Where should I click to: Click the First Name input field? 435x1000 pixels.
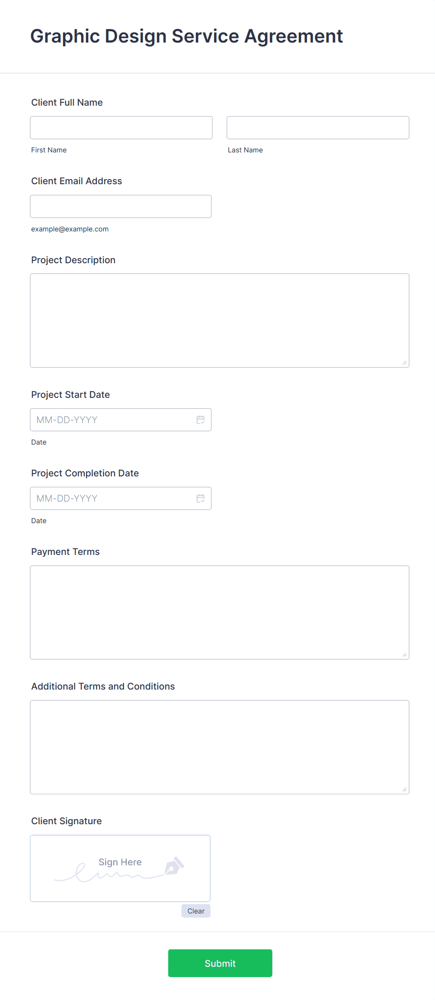121,128
